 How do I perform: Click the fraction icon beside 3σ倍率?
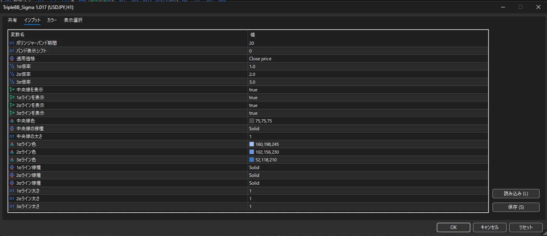[12, 82]
